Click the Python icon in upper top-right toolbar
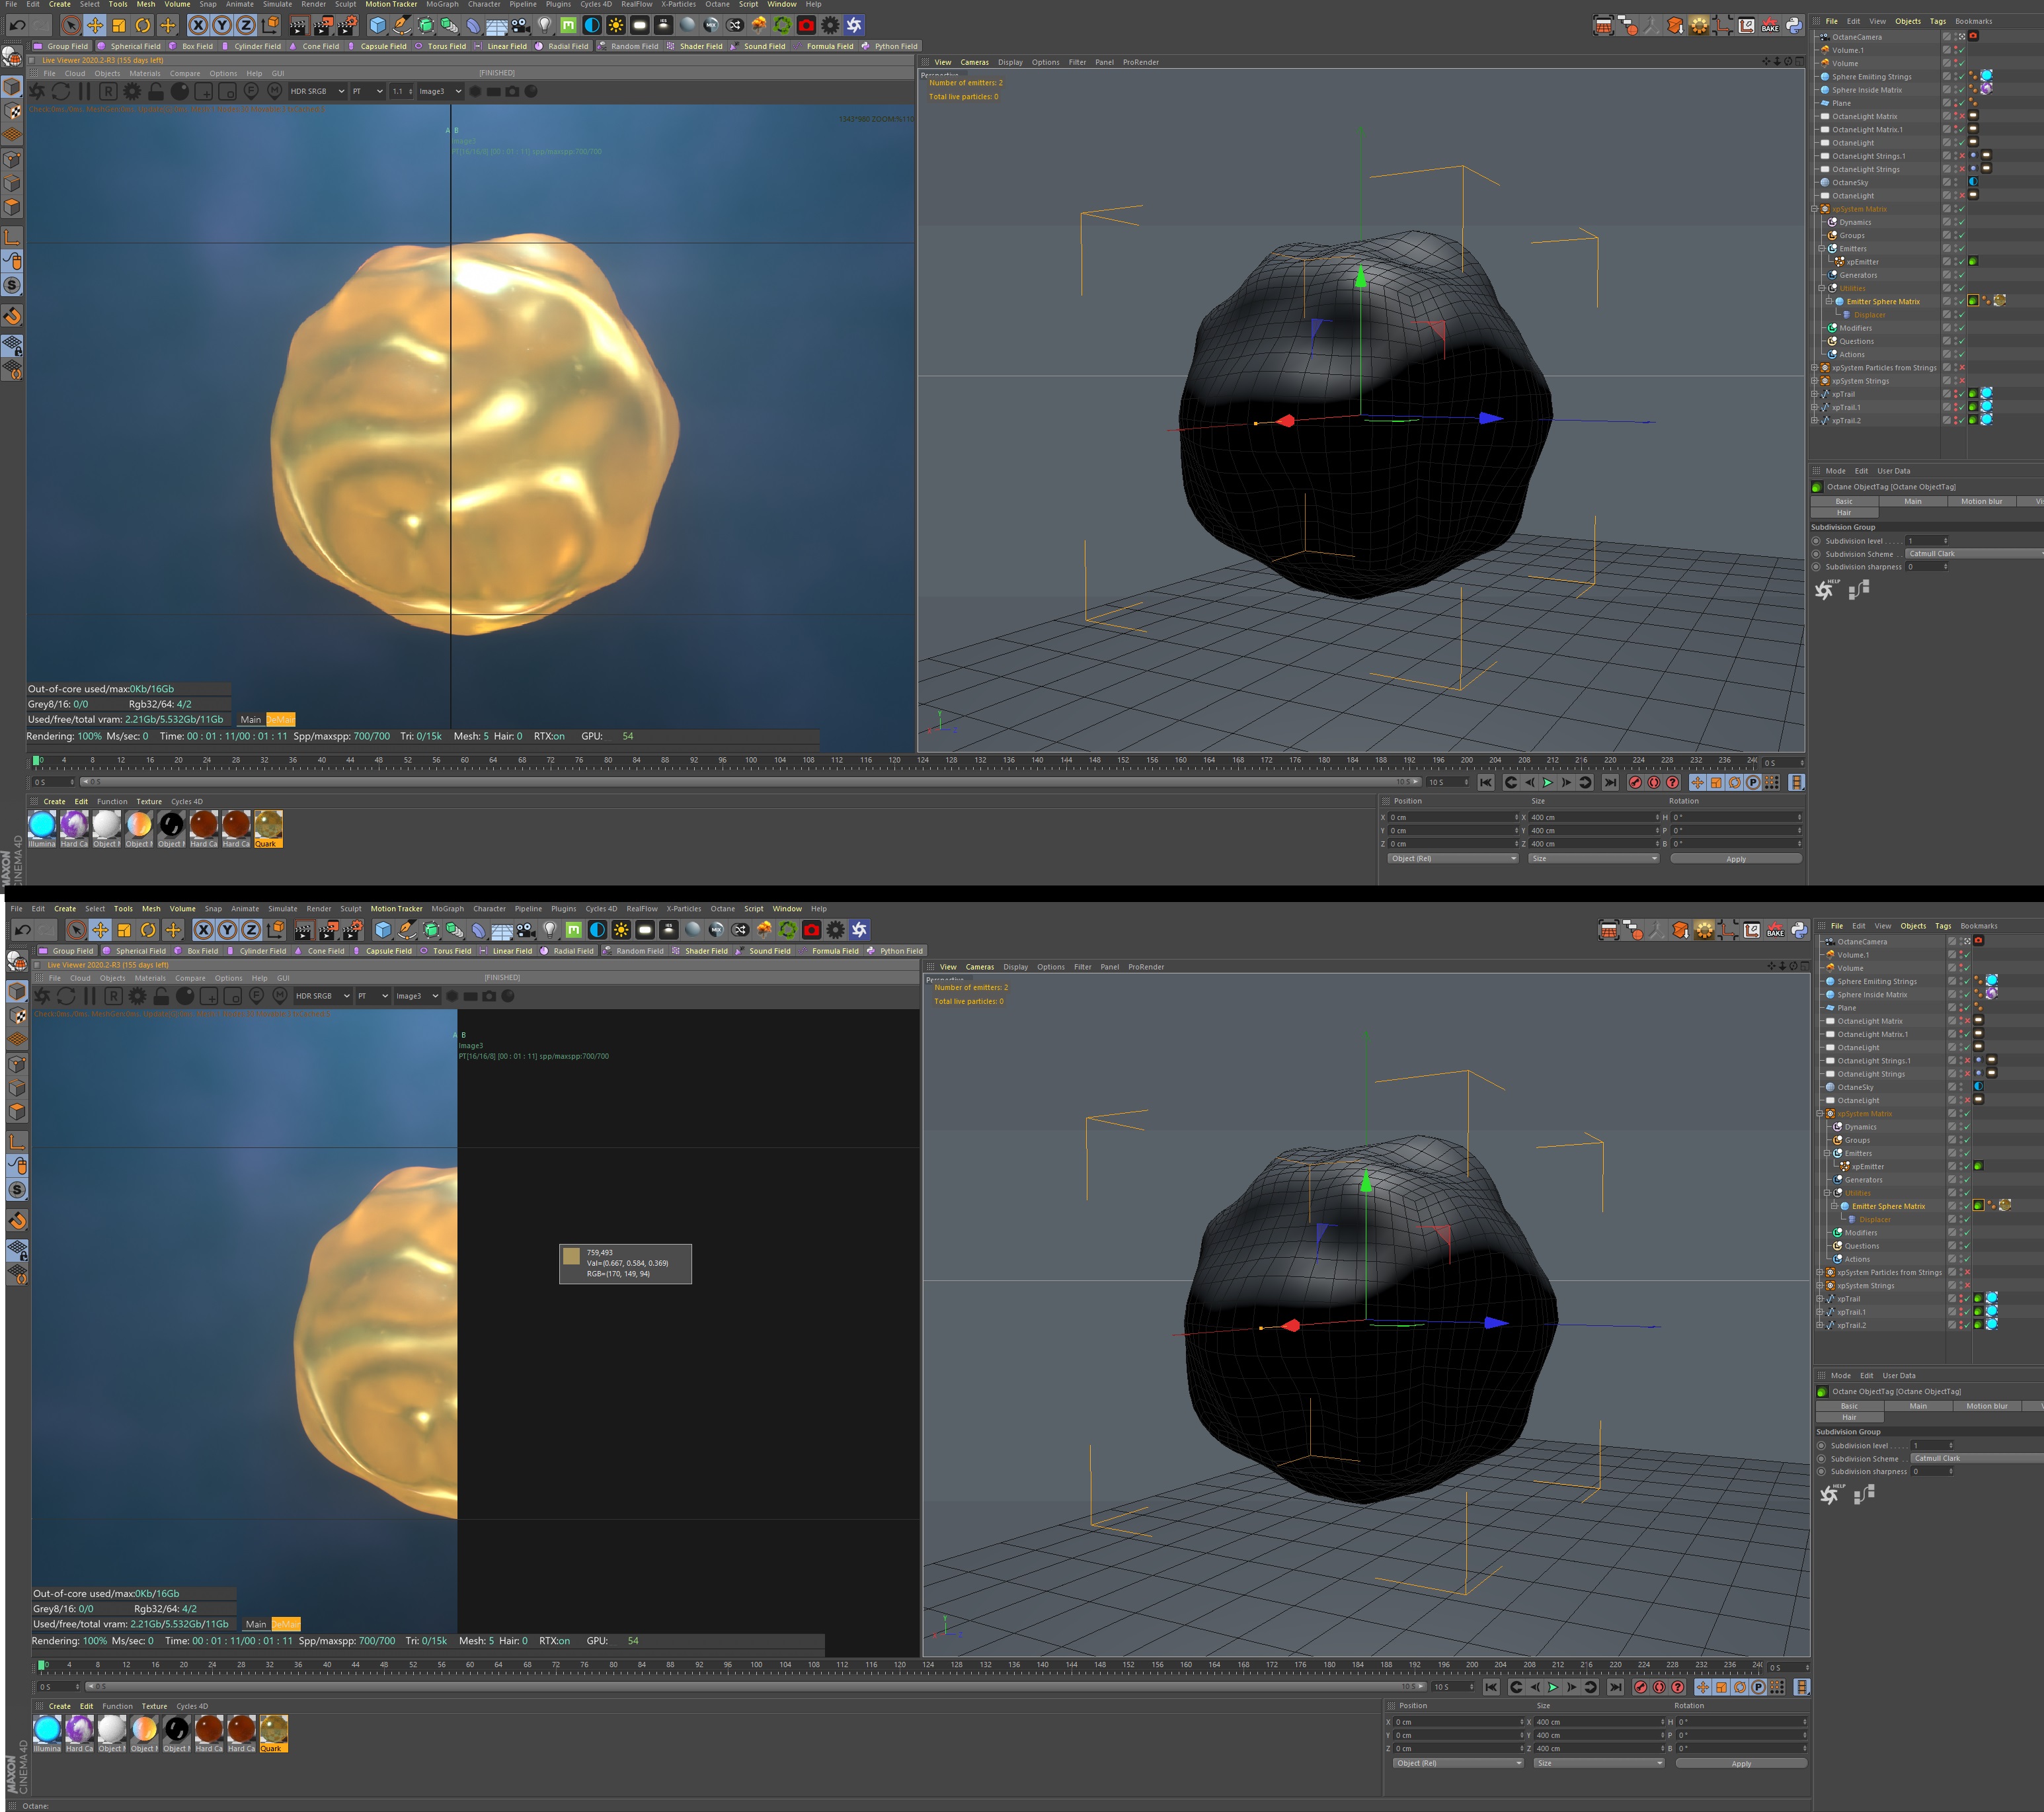Viewport: 2044px width, 1812px height. click(x=1794, y=25)
